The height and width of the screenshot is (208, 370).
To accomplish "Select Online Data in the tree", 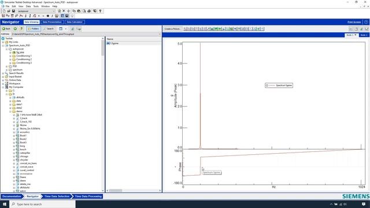I will coord(15,80).
